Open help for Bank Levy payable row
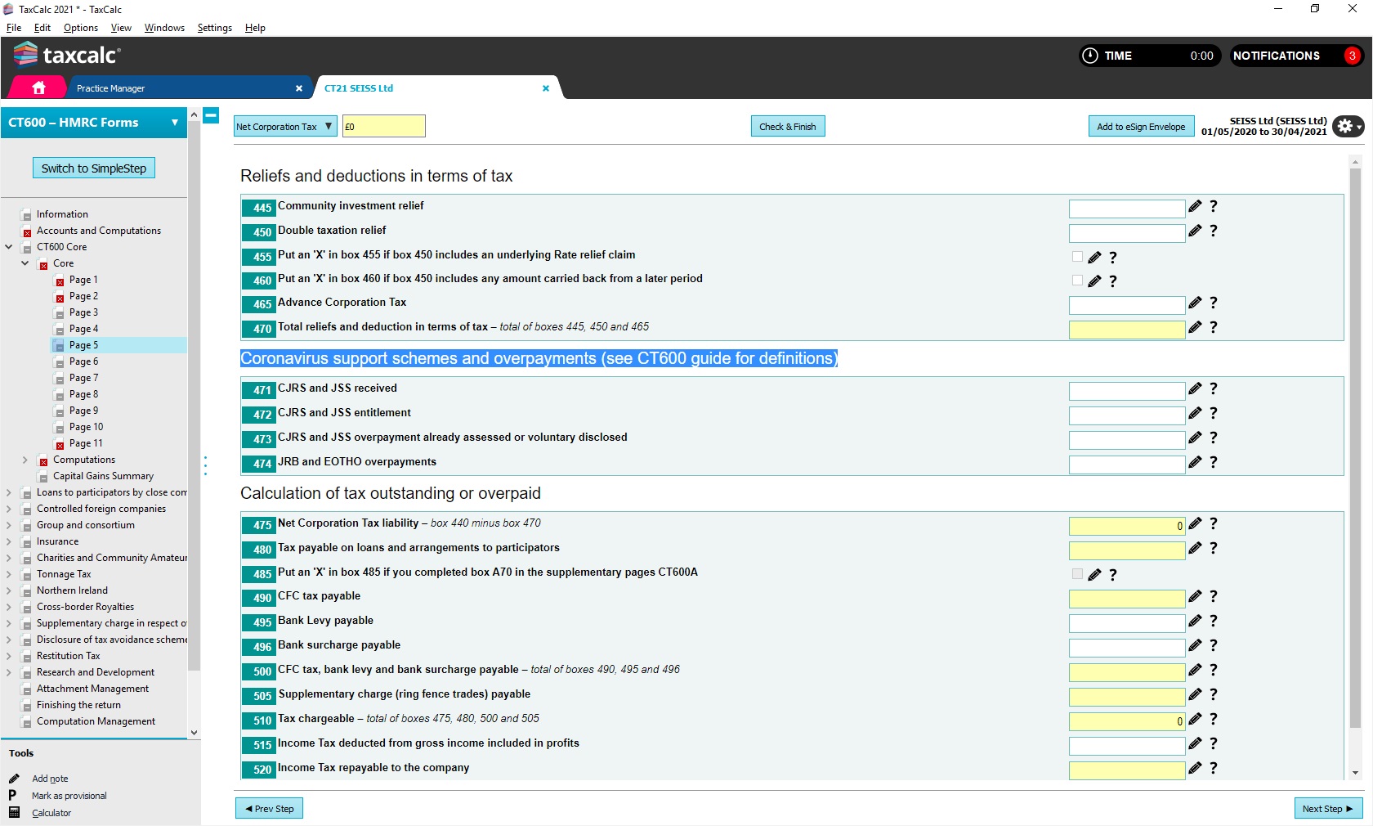Image resolution: width=1373 pixels, height=826 pixels. (x=1214, y=622)
